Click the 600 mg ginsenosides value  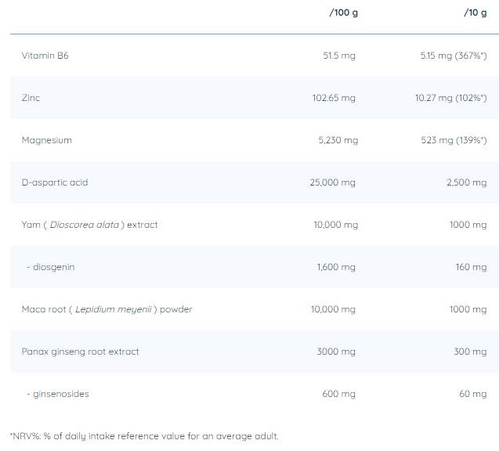(338, 394)
